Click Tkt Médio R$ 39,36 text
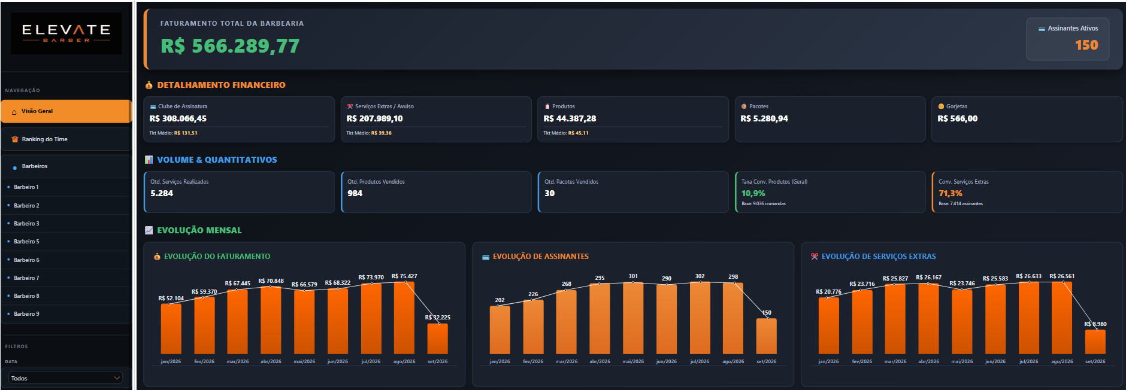The height and width of the screenshot is (390, 1126). tap(369, 133)
